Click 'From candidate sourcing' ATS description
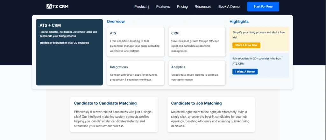This screenshot has height=140, width=326. pos(135,46)
